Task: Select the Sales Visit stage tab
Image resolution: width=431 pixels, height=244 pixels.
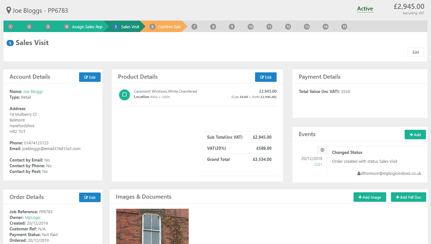Action: tap(127, 27)
